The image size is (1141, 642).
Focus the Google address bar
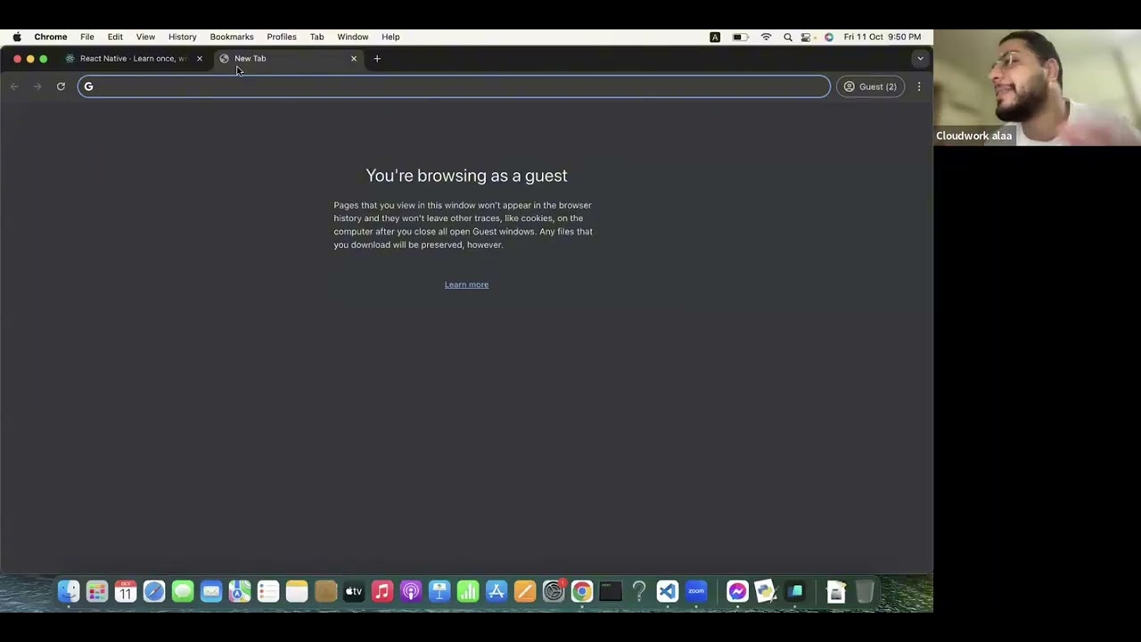(454, 86)
